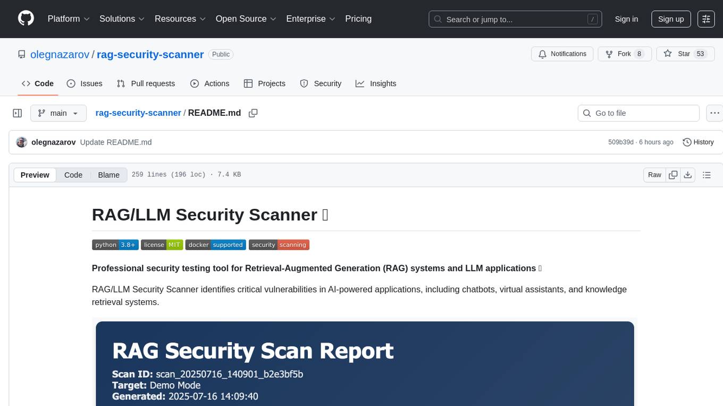Open the Update README.md commit message
The width and height of the screenshot is (723, 406).
tap(116, 142)
